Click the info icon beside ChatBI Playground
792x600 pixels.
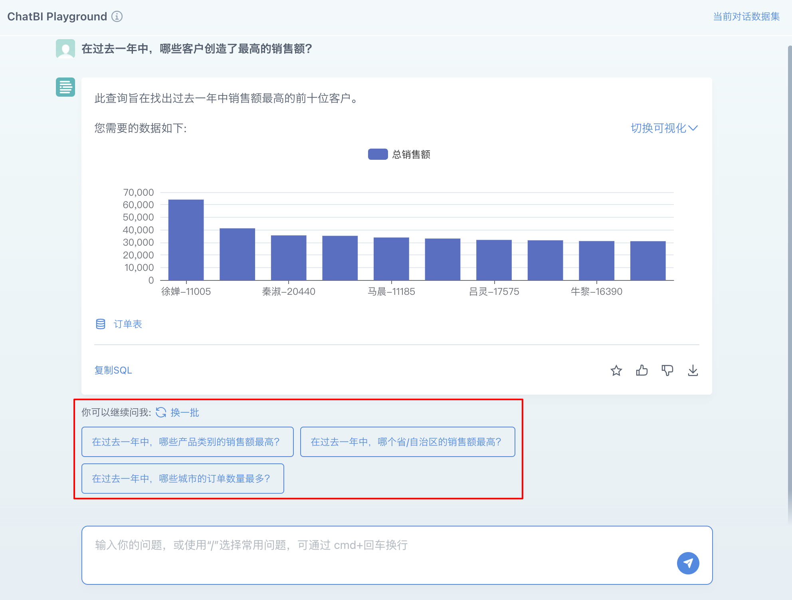pyautogui.click(x=117, y=16)
